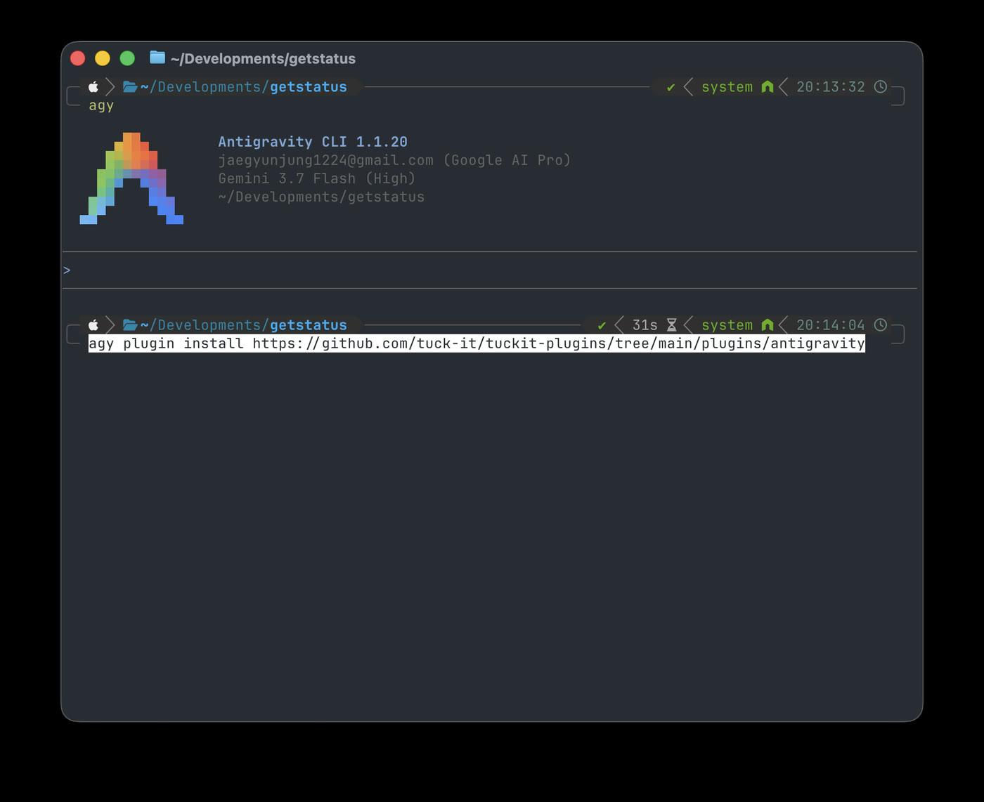
Task: Click the jaegyunjung1224@gmail.com account line
Action: (394, 160)
